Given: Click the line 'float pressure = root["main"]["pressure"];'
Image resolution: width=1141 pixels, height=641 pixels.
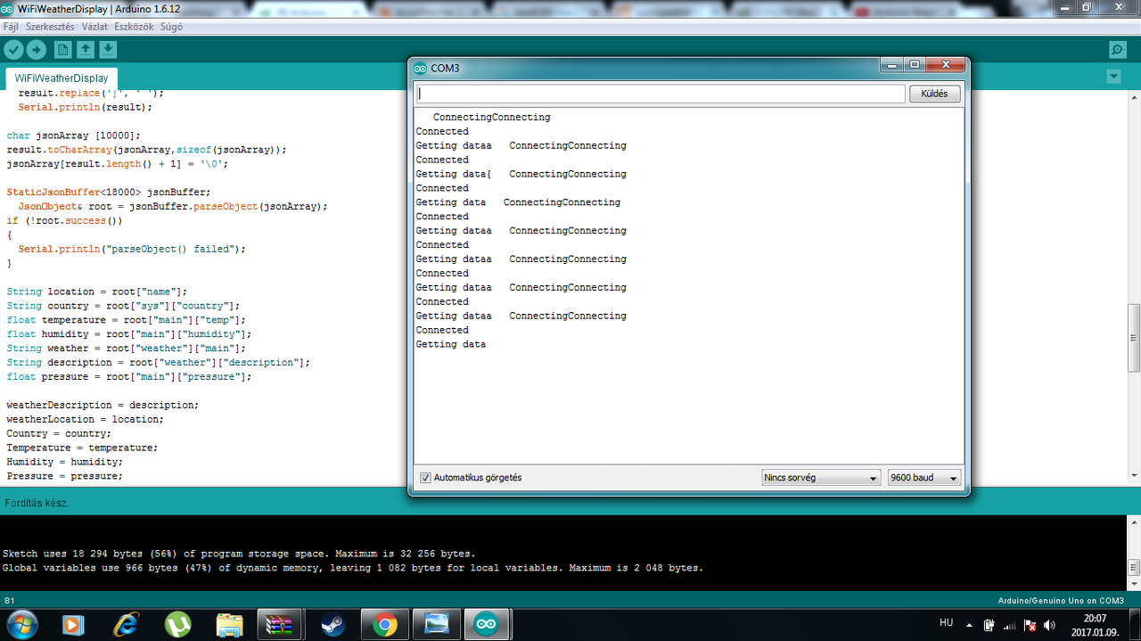Looking at the screenshot, I should pos(129,377).
